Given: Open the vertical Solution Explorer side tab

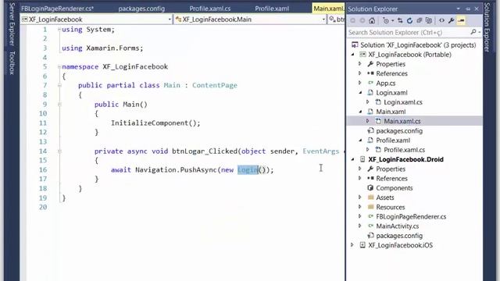Looking at the screenshot, I should pos(487,27).
